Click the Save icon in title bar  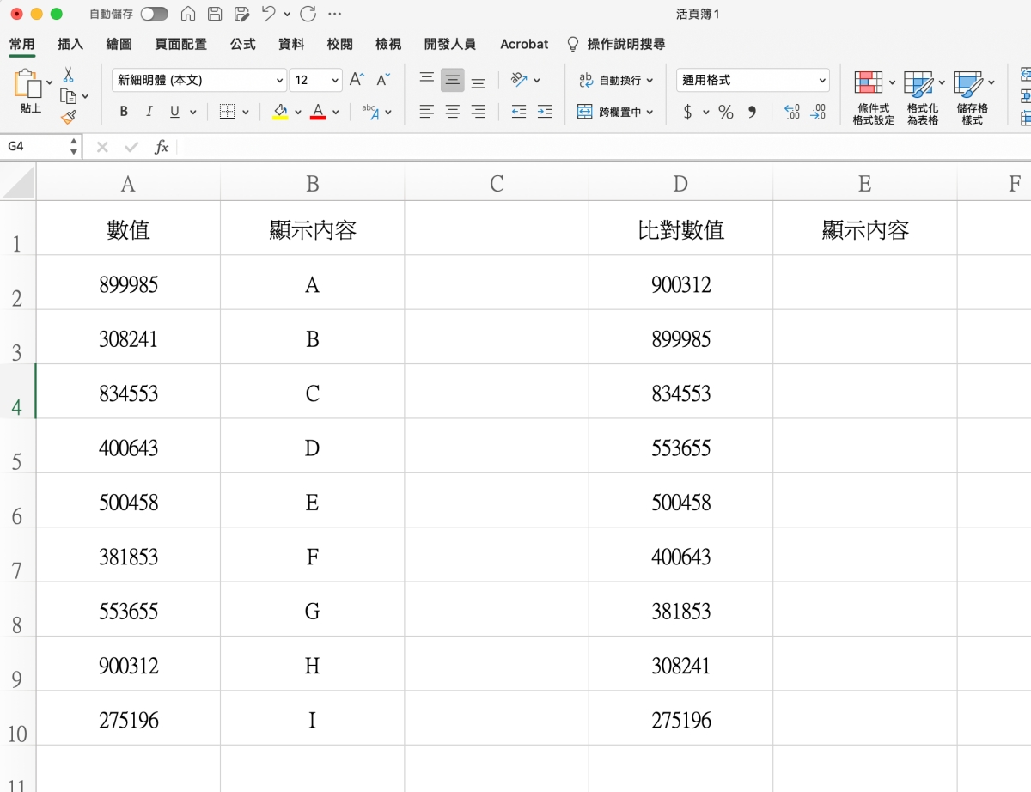coord(215,15)
